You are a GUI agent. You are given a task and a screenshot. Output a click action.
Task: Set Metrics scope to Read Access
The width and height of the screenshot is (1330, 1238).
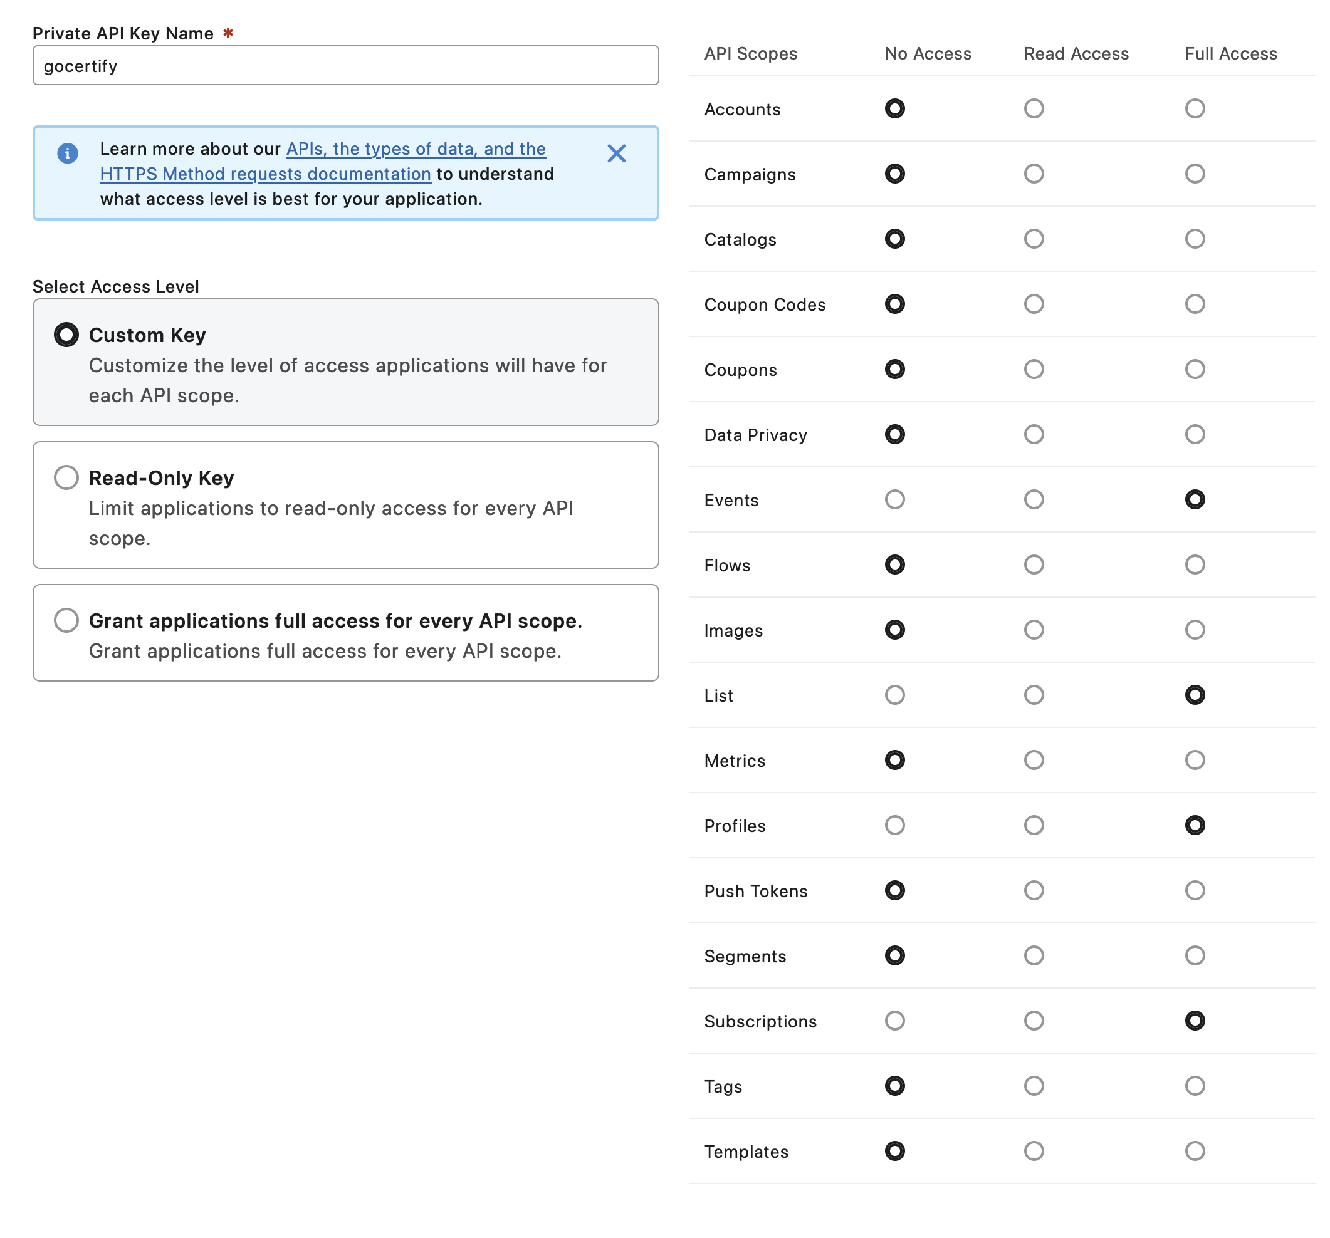1034,760
